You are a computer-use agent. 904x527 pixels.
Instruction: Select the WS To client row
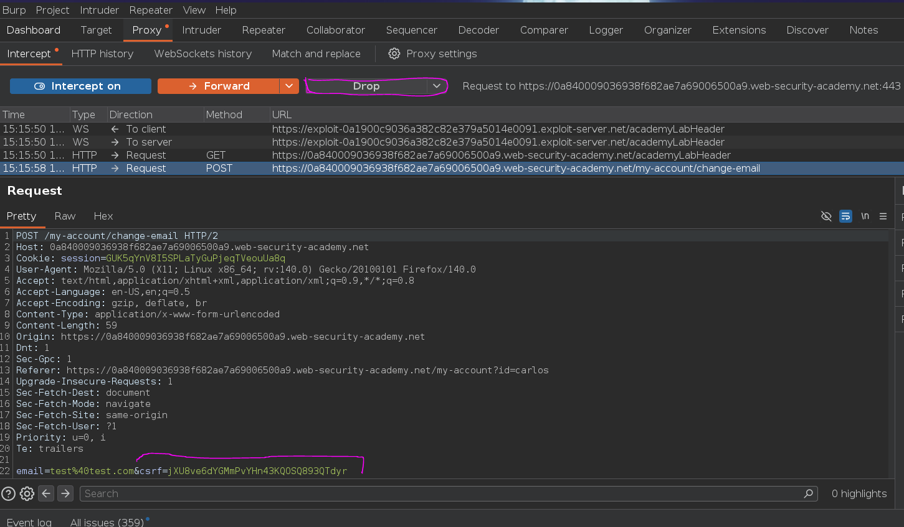point(452,129)
